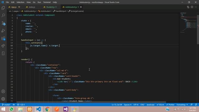Open the Source Control view
This screenshot has height=112, width=199.
point(3,23)
